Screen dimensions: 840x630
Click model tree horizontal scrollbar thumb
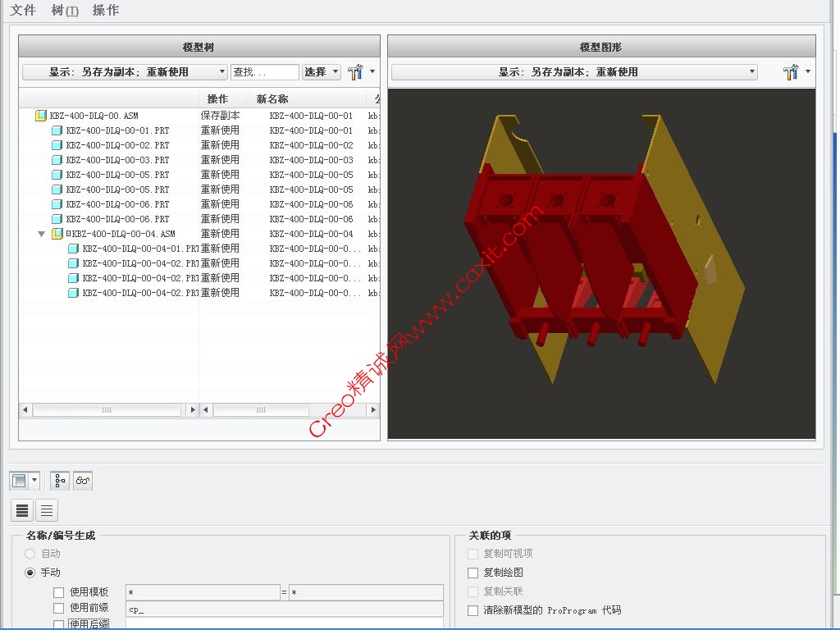tap(107, 410)
